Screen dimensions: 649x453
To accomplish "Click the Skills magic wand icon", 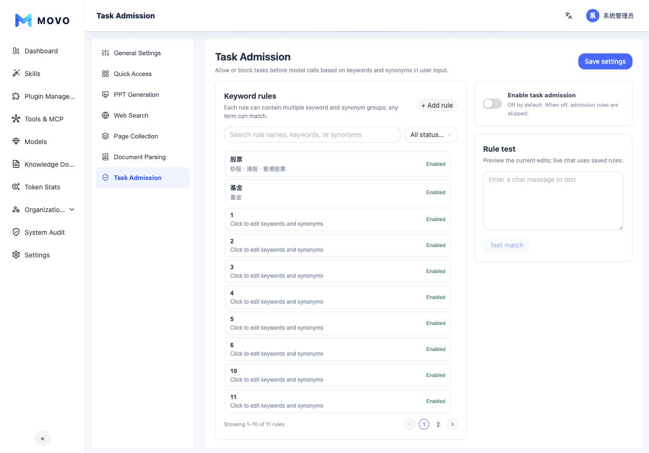I will pos(16,73).
